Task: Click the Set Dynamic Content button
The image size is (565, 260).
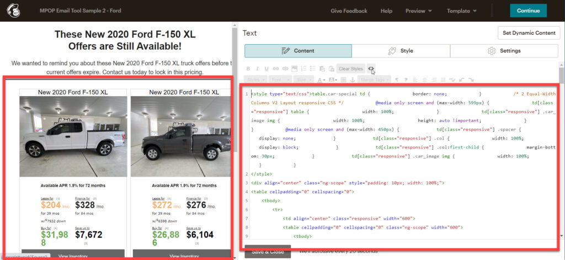Action: click(529, 33)
